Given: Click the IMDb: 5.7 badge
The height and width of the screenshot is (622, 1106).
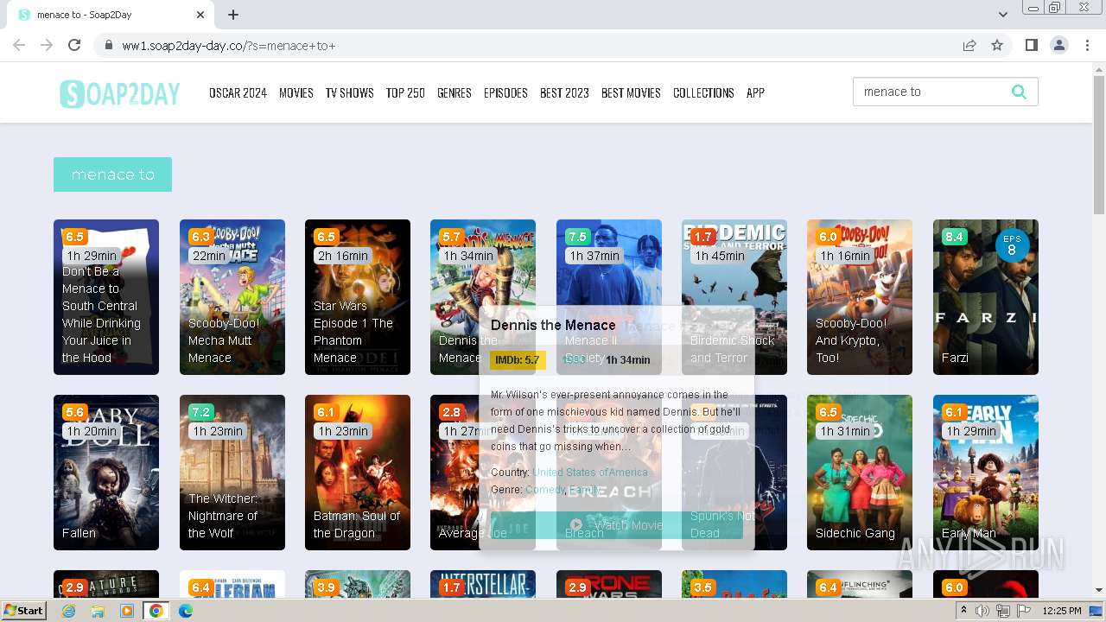Looking at the screenshot, I should pyautogui.click(x=518, y=360).
